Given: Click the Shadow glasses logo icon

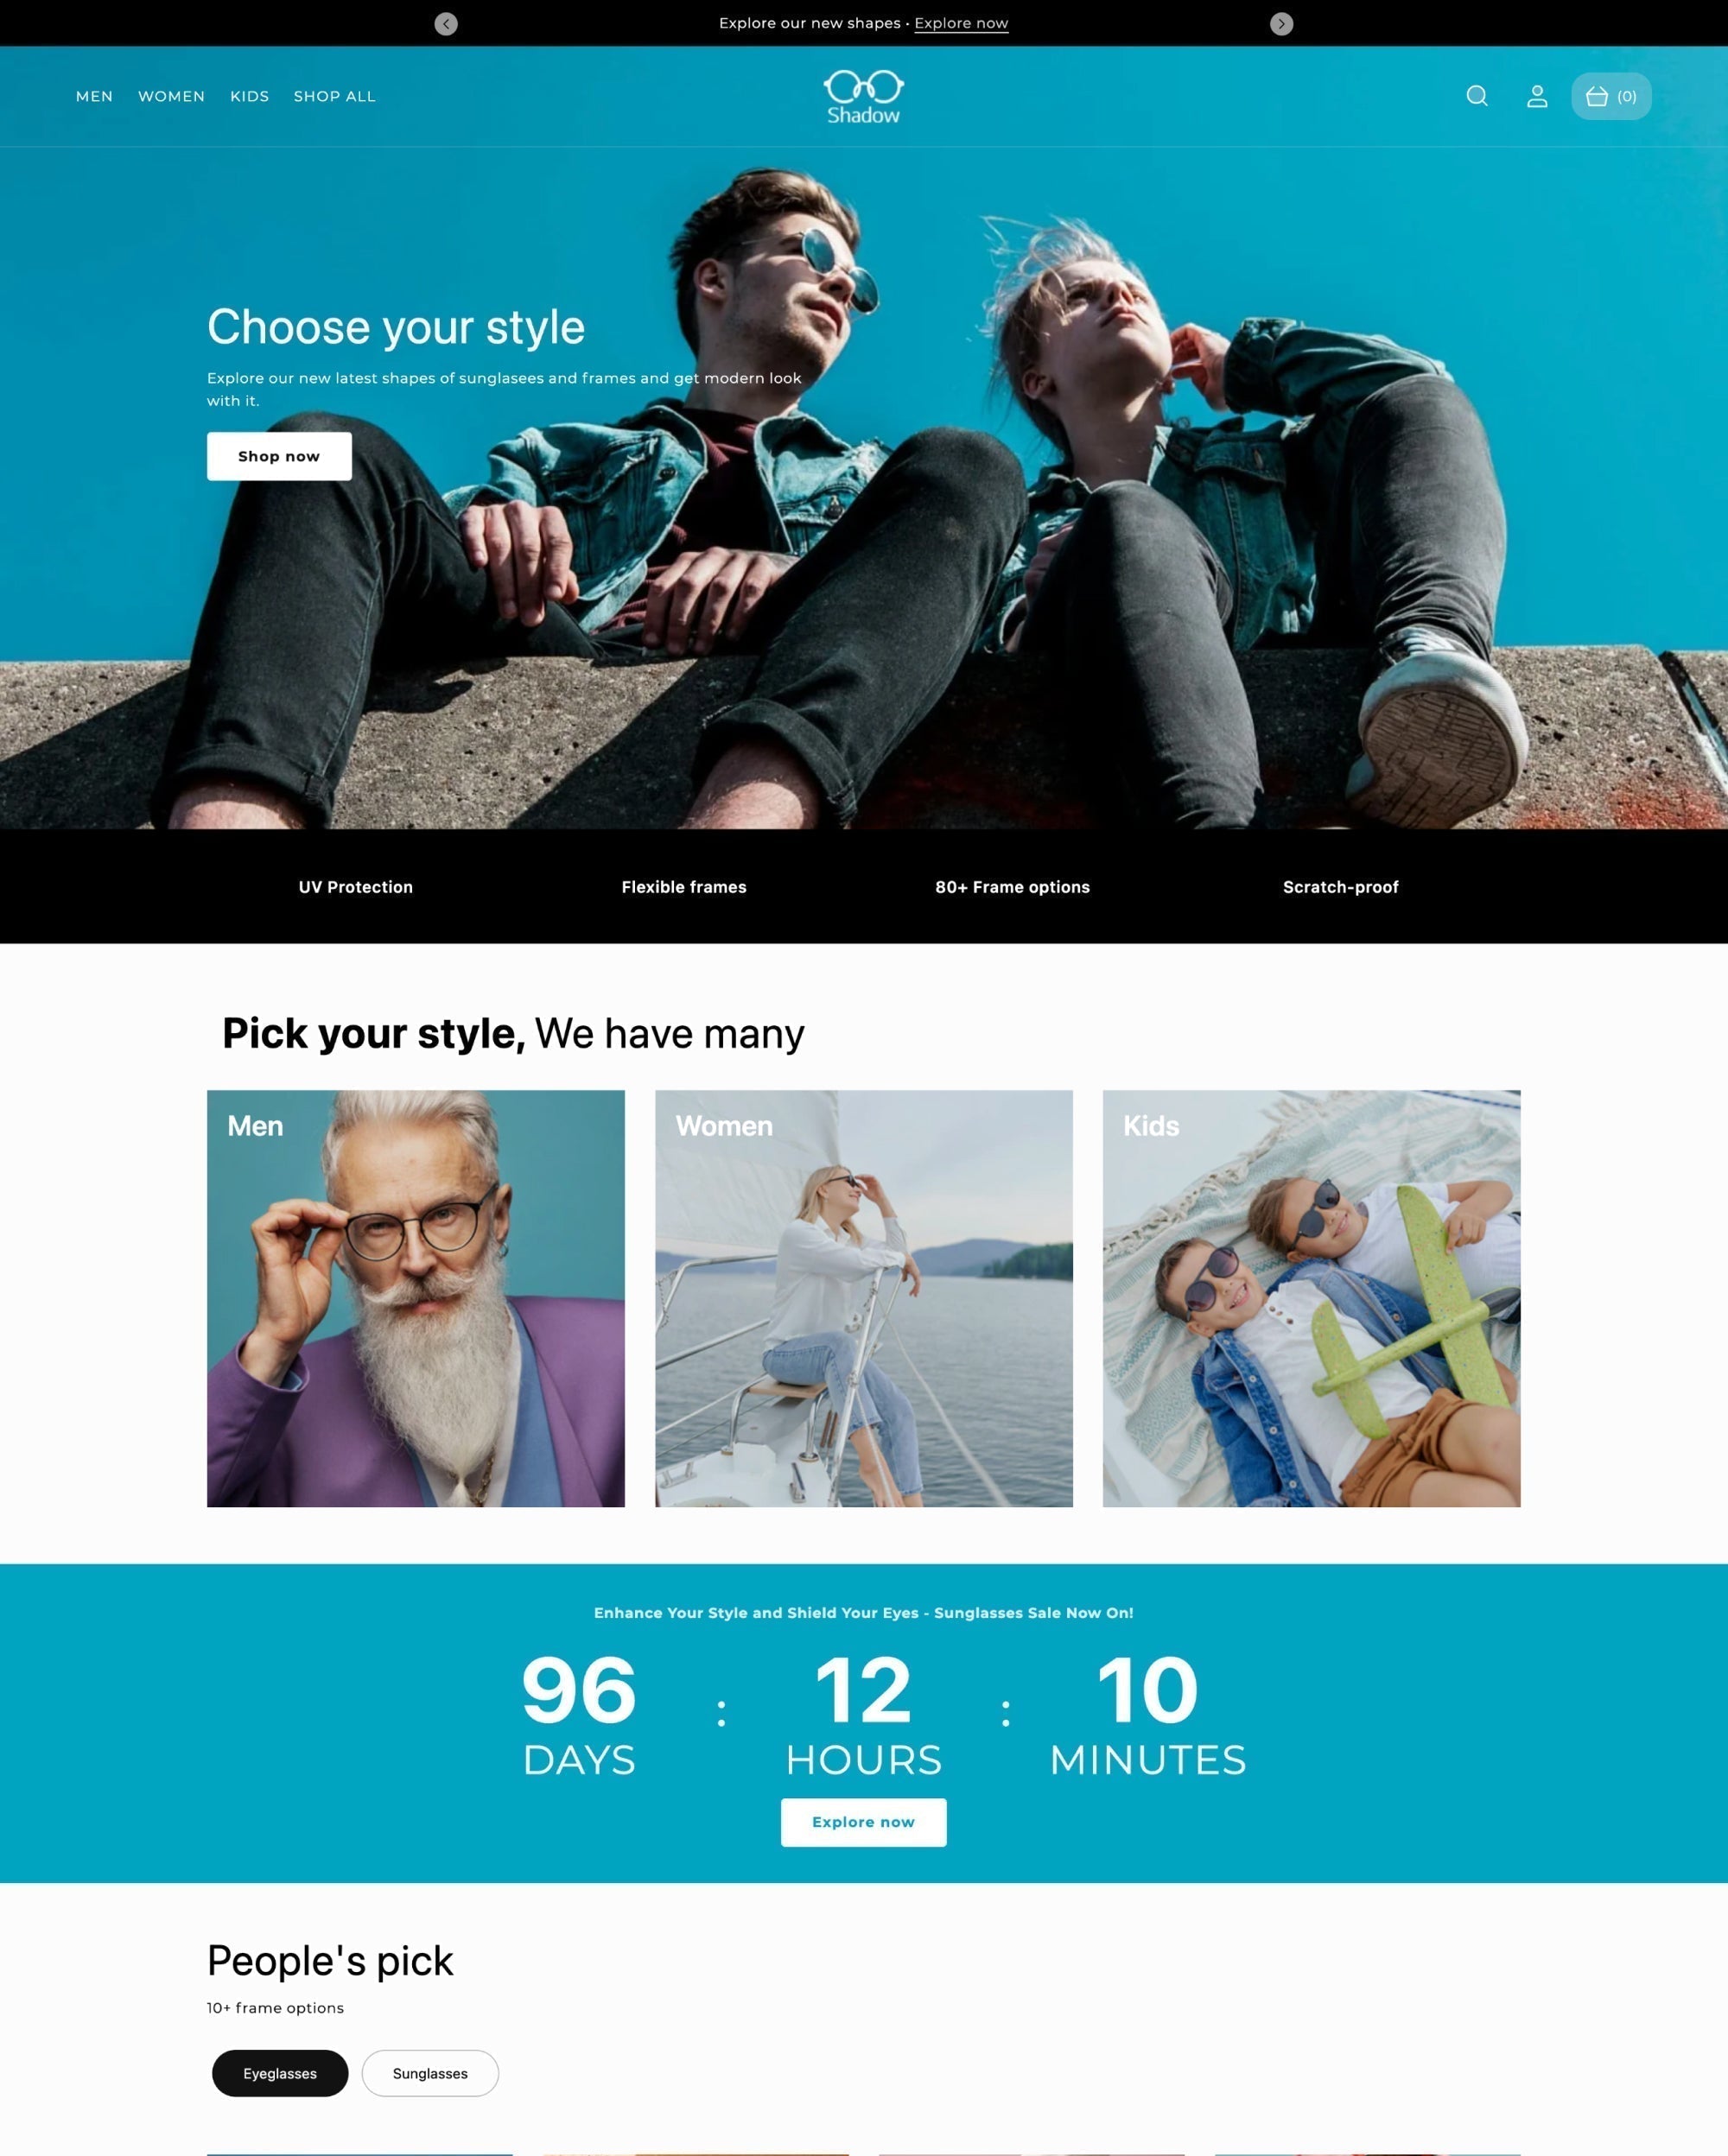Looking at the screenshot, I should point(862,86).
